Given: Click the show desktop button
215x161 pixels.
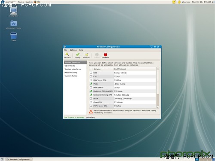Looking at the screenshot, I should (2, 159).
